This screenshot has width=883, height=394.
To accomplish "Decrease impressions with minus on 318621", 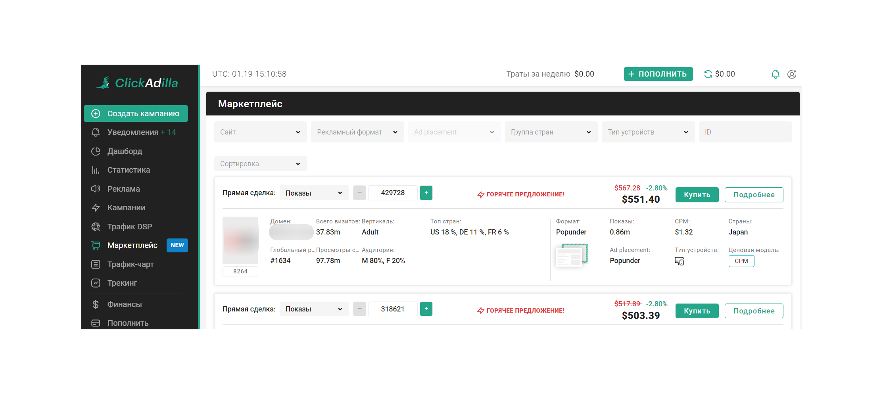I will pos(359,309).
